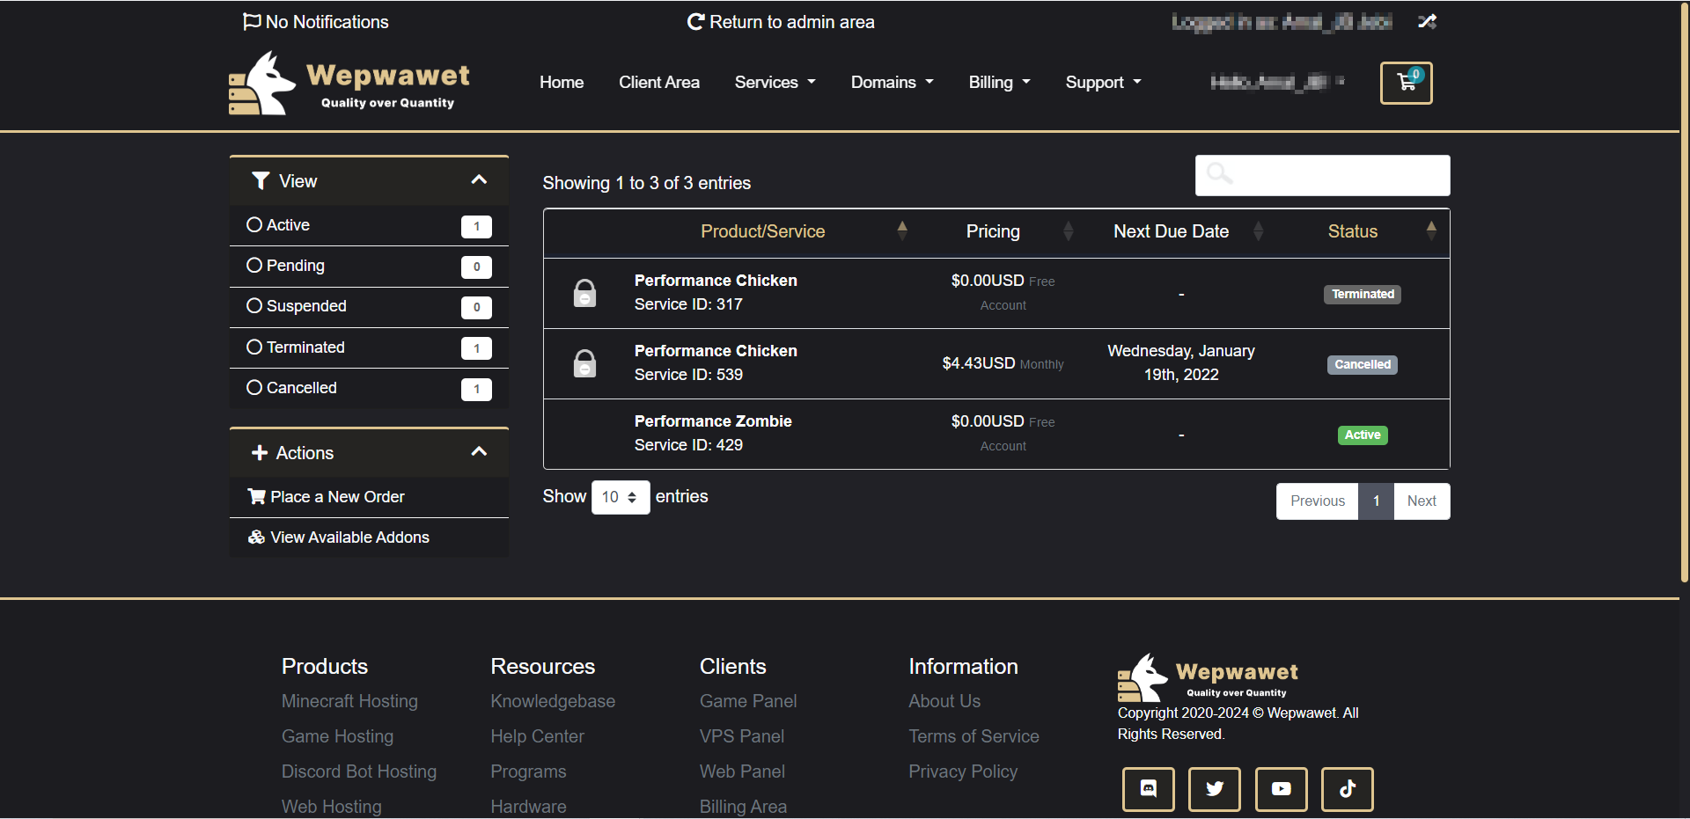Image resolution: width=1690 pixels, height=819 pixels.
Task: Click the $4.43USD Monthly price
Action: point(1003,363)
